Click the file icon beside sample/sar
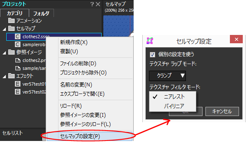Screen dimensions: 249x158 [17, 68]
